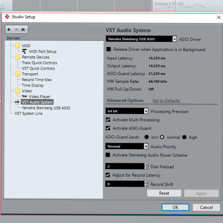This screenshot has width=223, height=223.
Task: Select Record Time Max in tree
Action: (37, 80)
